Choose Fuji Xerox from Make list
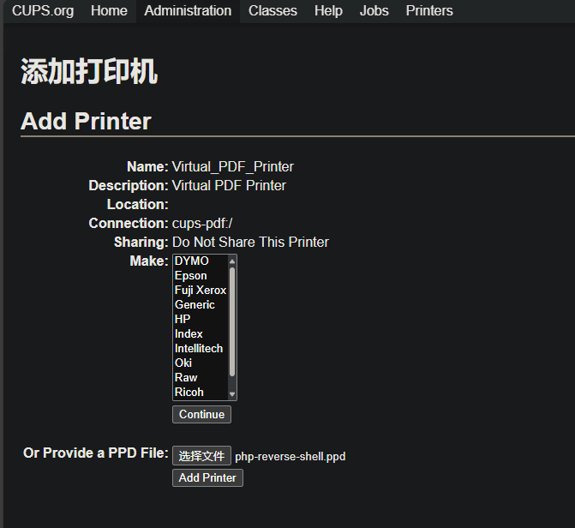The height and width of the screenshot is (528, 575). (201, 291)
